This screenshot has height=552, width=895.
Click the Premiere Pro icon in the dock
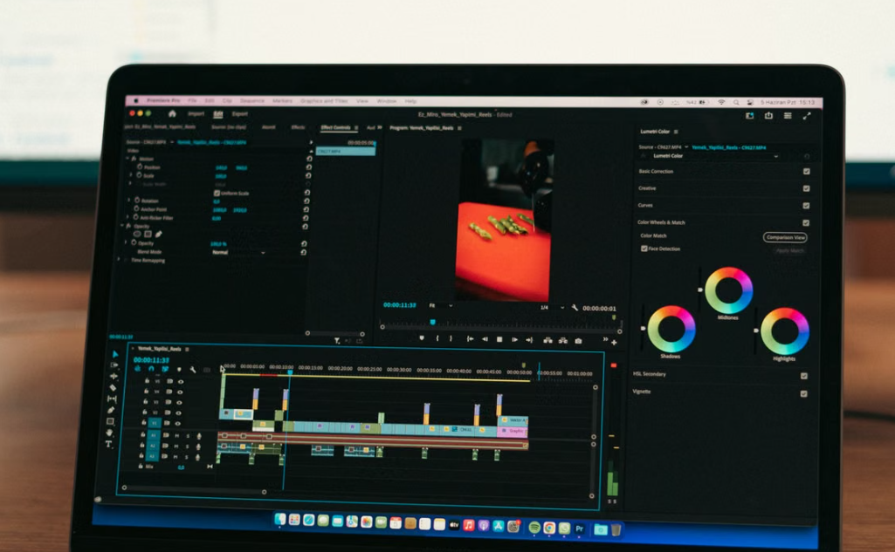point(580,529)
